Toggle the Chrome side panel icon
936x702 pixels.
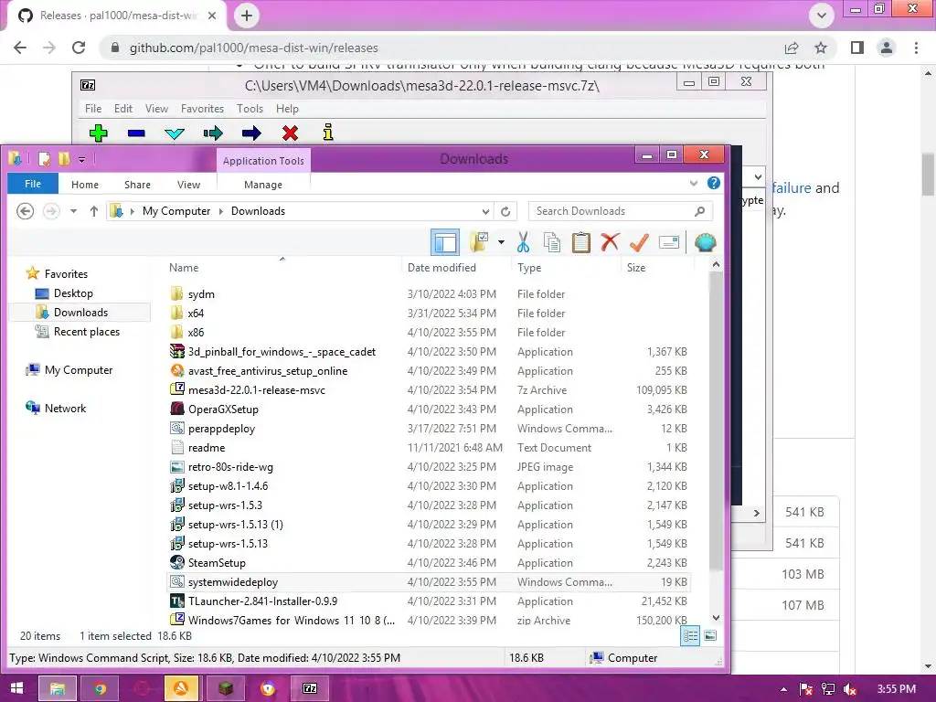pos(857,48)
